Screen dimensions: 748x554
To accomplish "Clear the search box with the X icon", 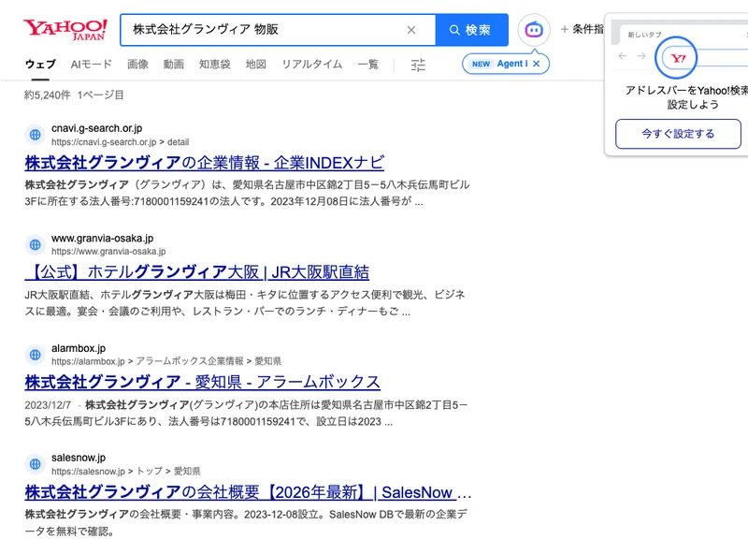I will pyautogui.click(x=411, y=30).
